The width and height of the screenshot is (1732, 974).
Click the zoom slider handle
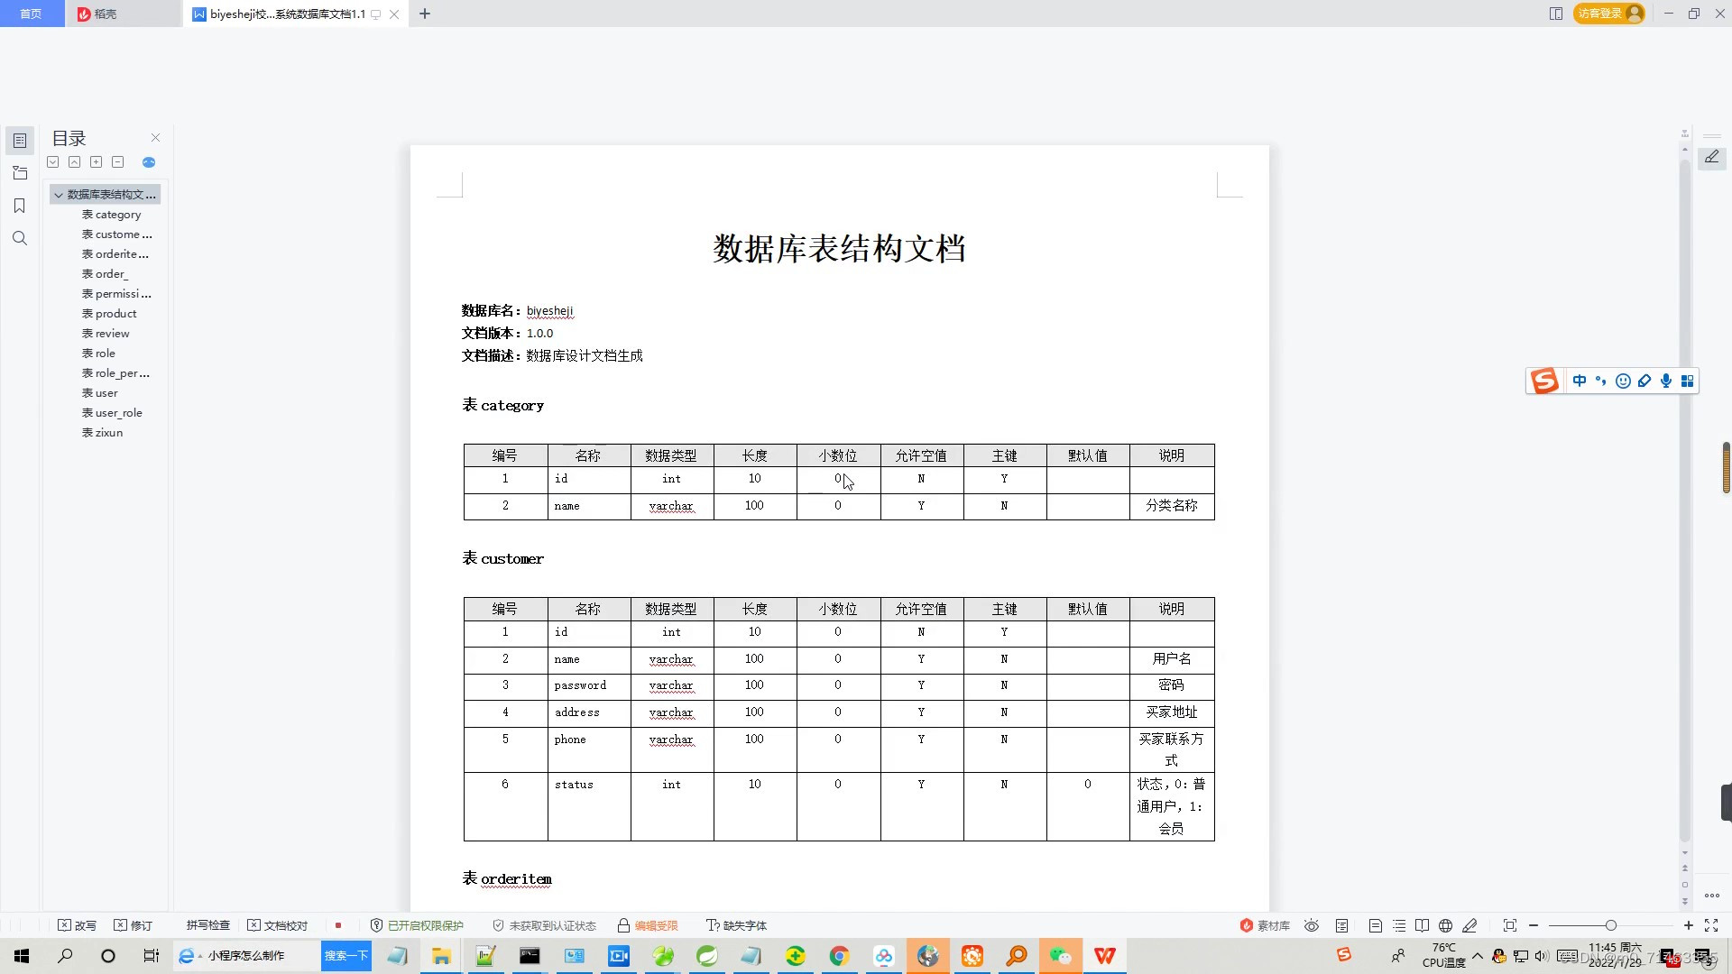[1610, 925]
